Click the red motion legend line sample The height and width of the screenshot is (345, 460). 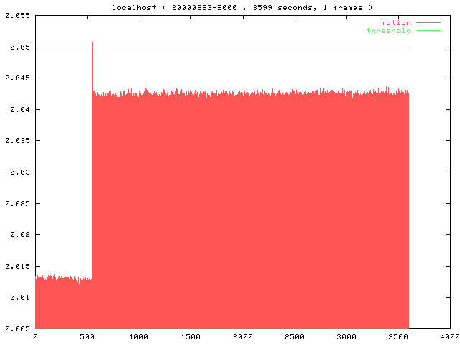tap(427, 23)
